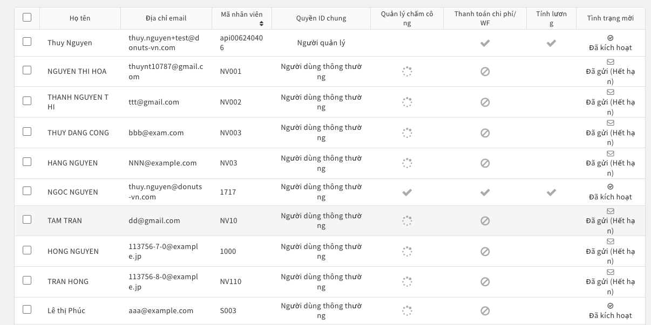Screen dimensions: 651x325
Task: Check the box for THUY DANG CONG
Action: 27,132
